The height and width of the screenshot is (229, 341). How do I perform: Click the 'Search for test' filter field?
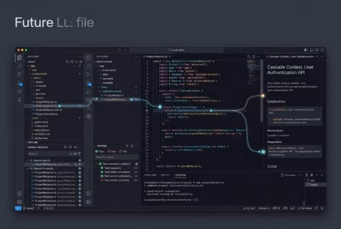pos(116,157)
